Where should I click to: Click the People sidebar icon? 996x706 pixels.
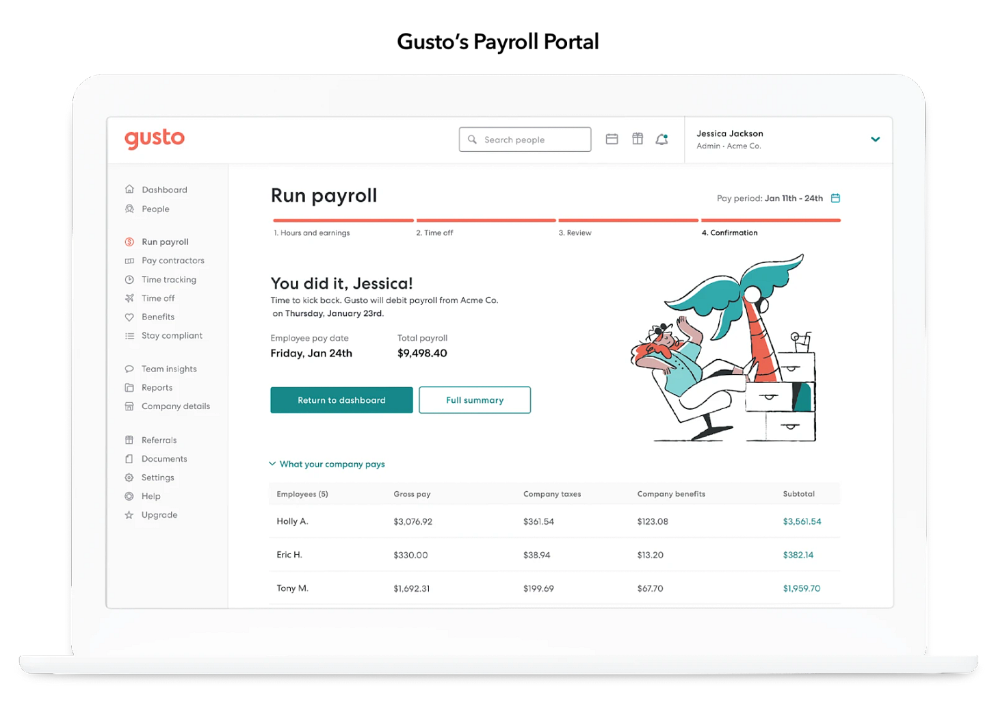pyautogui.click(x=129, y=209)
